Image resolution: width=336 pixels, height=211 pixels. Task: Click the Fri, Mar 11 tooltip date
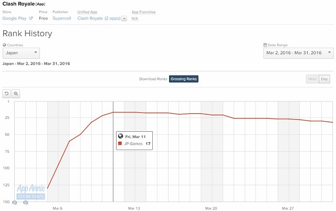click(135, 136)
